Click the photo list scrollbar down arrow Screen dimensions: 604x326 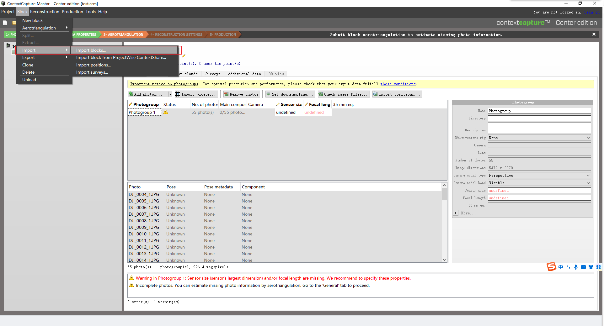(x=444, y=260)
